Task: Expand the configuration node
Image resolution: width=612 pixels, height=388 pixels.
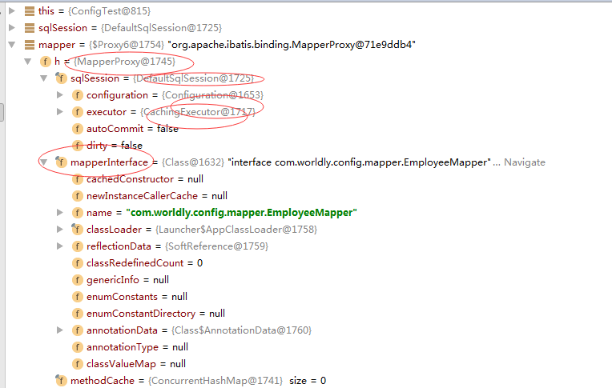Action: (60, 95)
